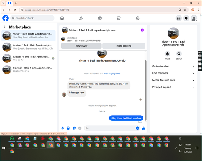The height and width of the screenshot is (161, 202).
Task: Open Friends icon in top navigation
Action: (81, 18)
